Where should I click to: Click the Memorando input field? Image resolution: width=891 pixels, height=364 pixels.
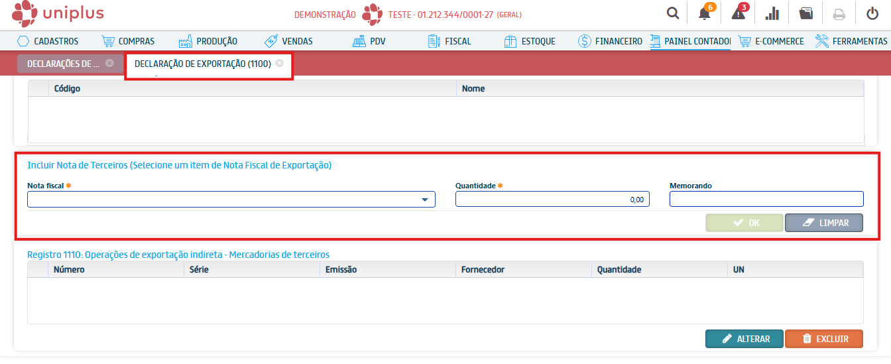pyautogui.click(x=766, y=200)
